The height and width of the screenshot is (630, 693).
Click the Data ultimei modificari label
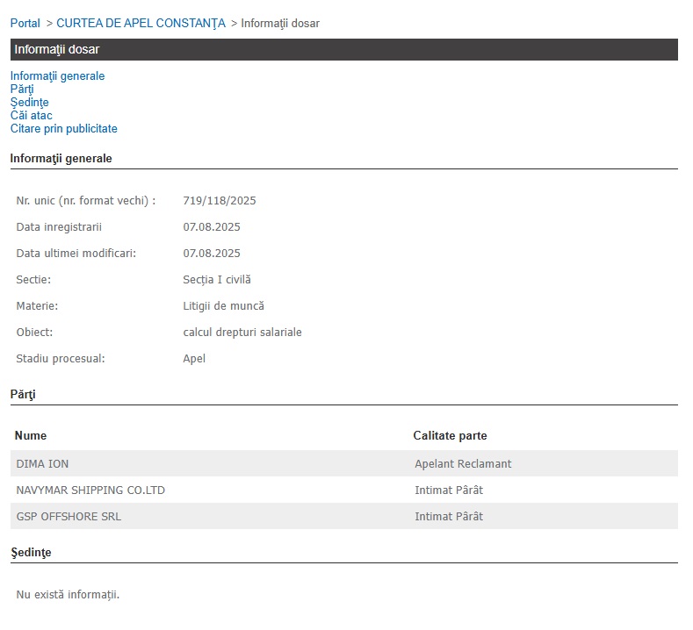tap(76, 253)
